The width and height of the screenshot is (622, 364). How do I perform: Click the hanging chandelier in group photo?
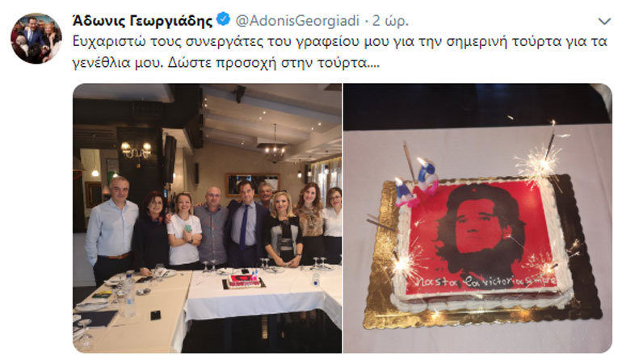click(275, 149)
